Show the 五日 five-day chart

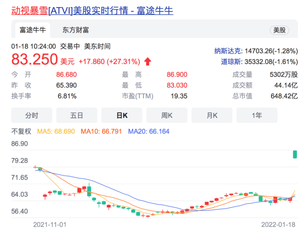point(76,115)
